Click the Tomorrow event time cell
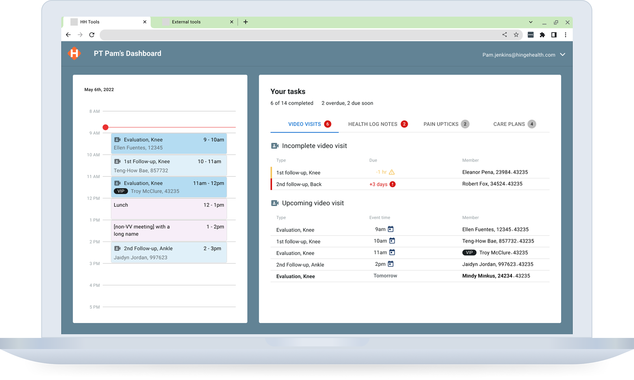634x380 pixels. [385, 276]
